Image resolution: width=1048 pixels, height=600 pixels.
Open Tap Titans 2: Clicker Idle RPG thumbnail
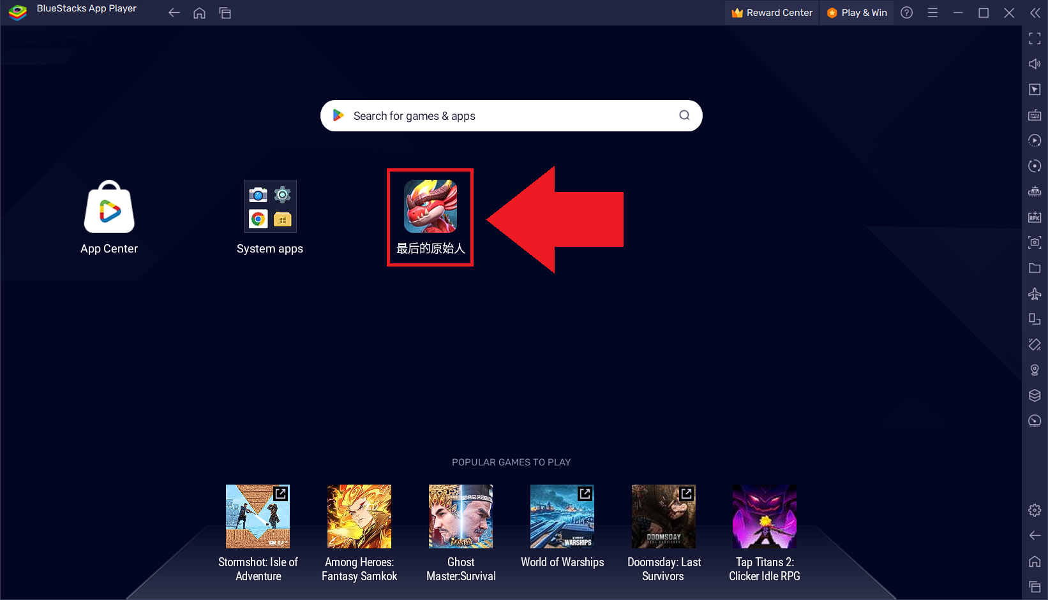click(765, 516)
